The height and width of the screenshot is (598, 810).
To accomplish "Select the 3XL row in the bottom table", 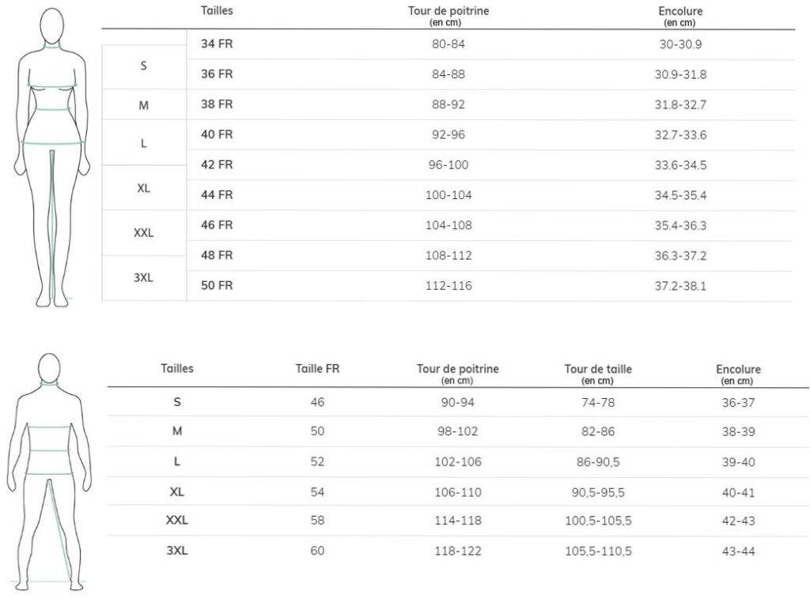I will pos(176,551).
